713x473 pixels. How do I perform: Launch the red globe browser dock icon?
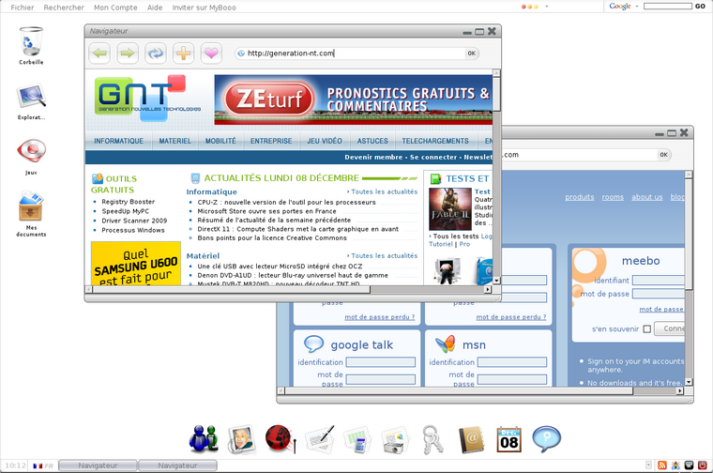[x=281, y=439]
